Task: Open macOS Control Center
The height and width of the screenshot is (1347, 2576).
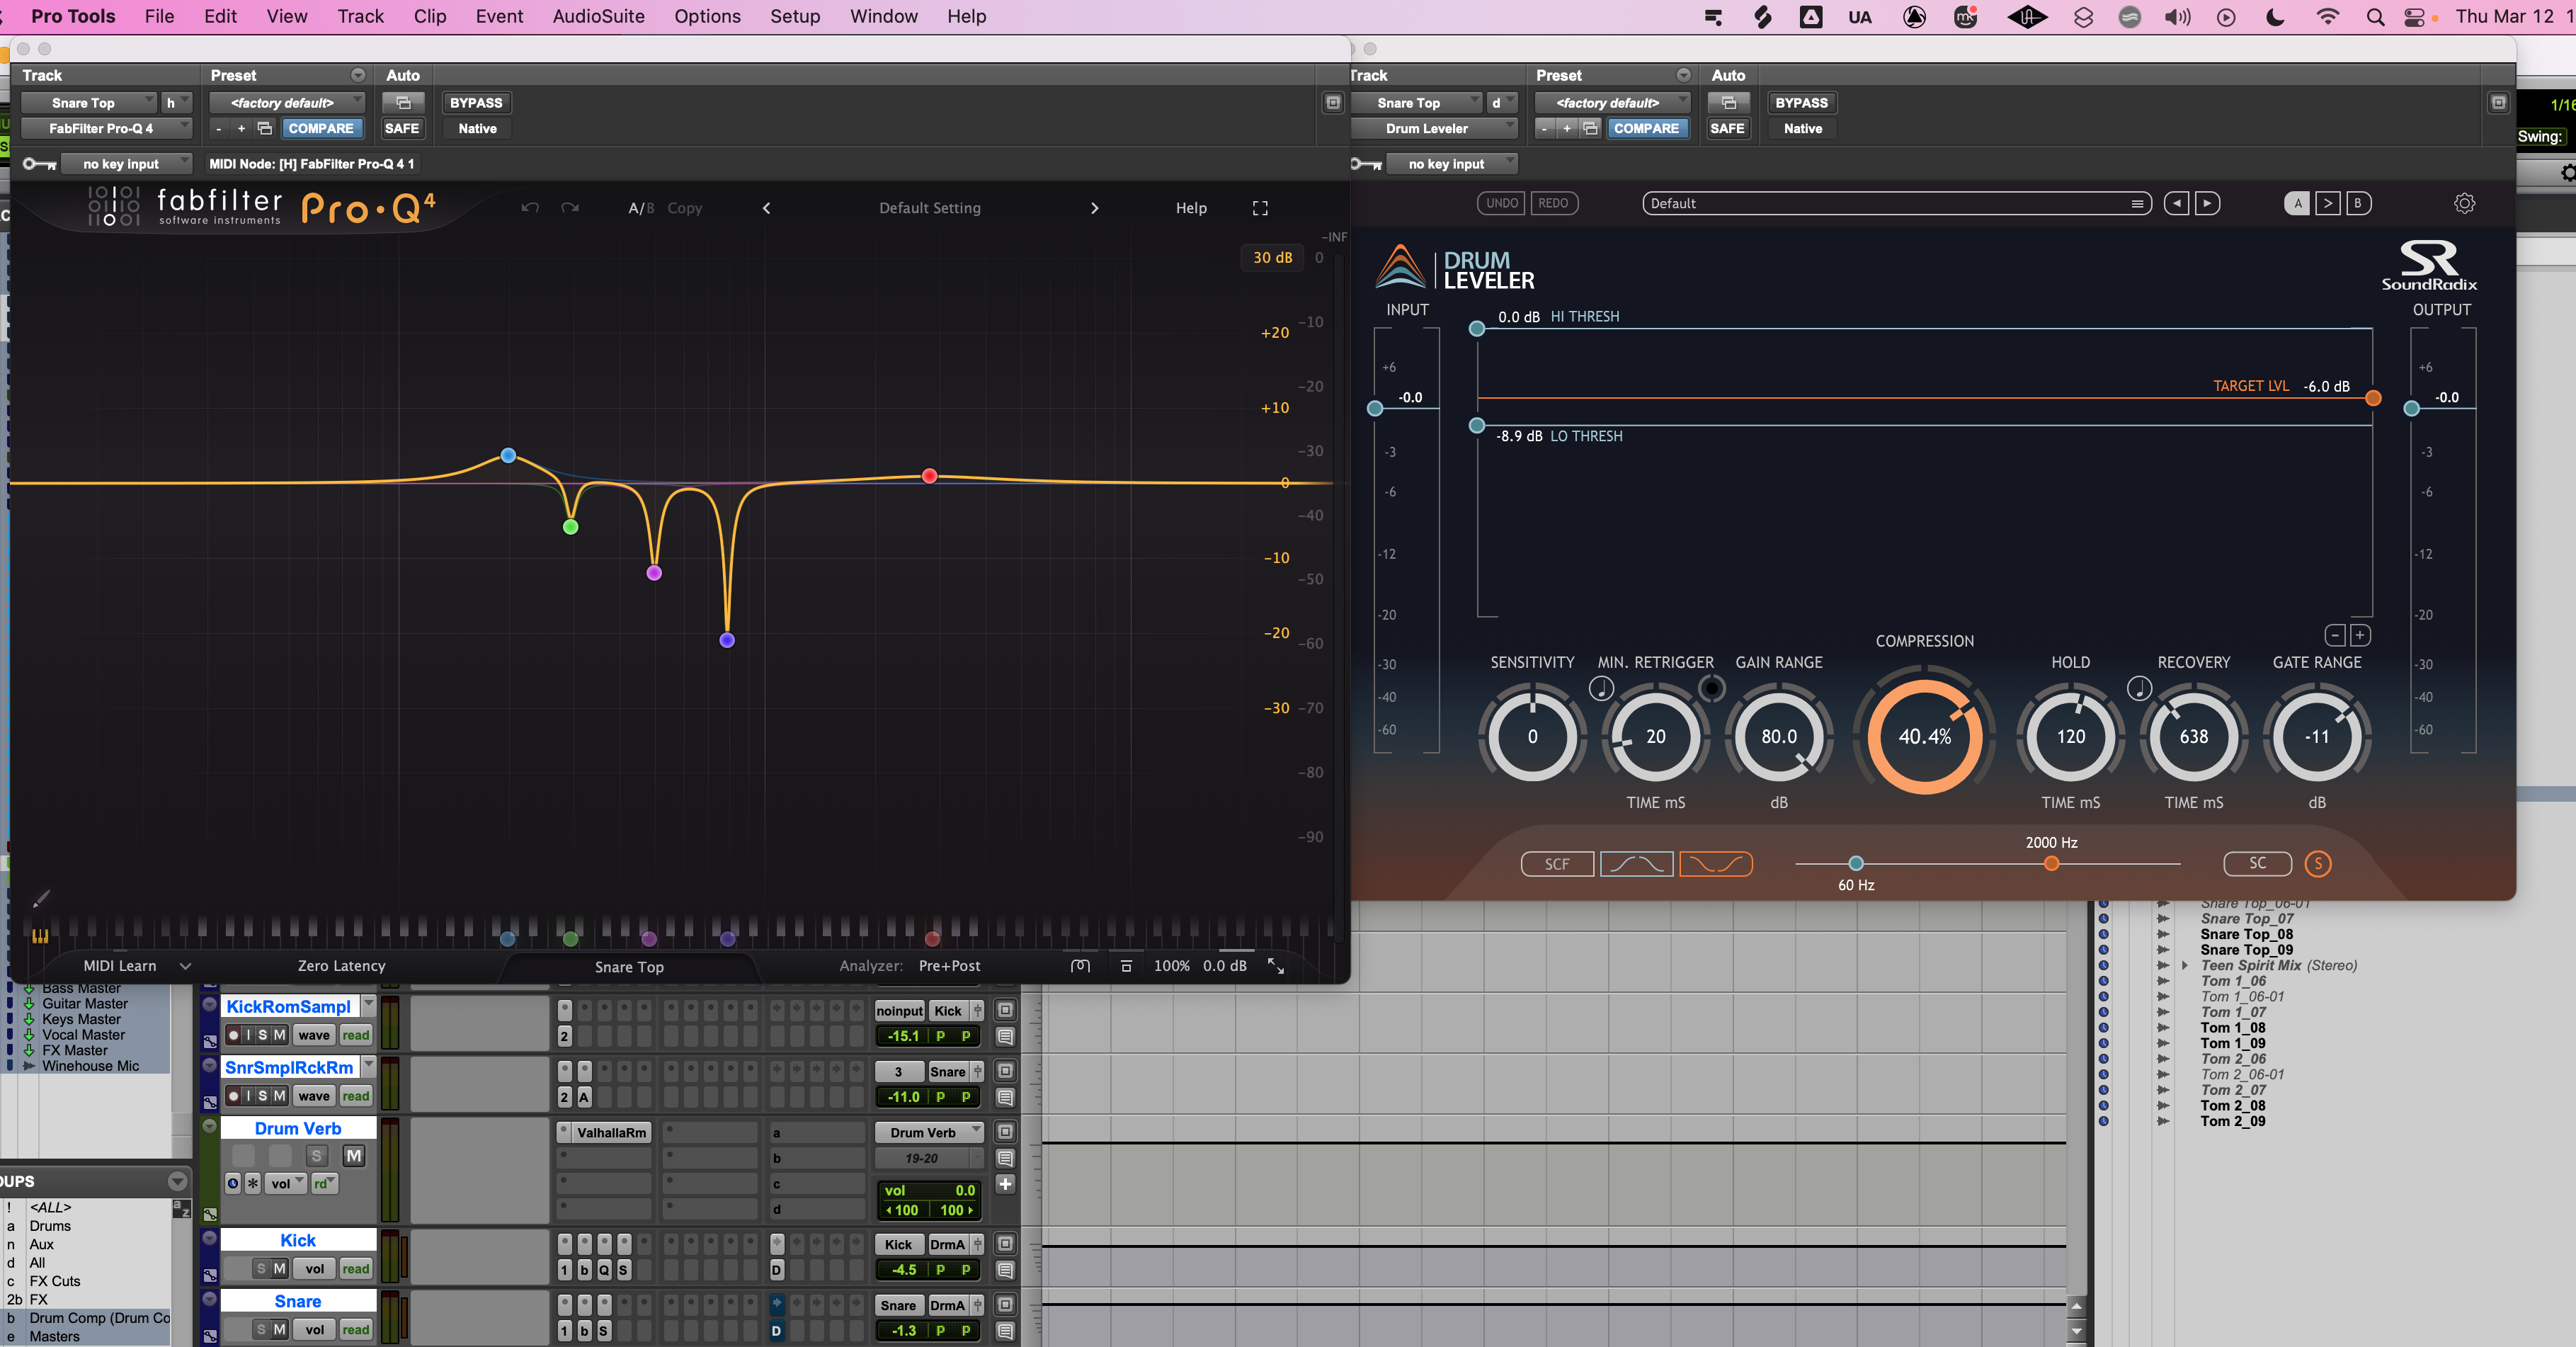Action: (2414, 17)
